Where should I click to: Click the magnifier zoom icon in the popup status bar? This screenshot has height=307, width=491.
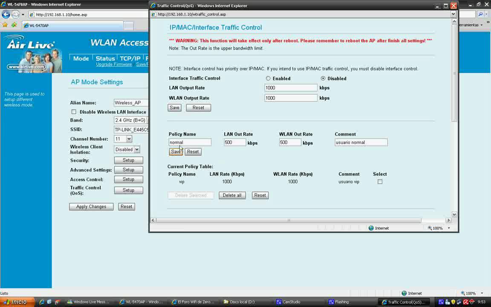430,228
